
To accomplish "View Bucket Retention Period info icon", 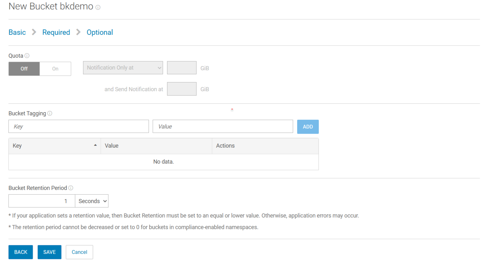I will pos(71,188).
